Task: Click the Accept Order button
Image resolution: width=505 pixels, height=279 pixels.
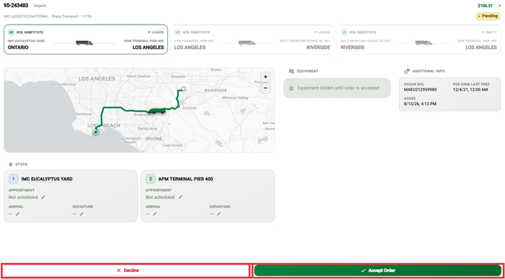Action: 377,271
